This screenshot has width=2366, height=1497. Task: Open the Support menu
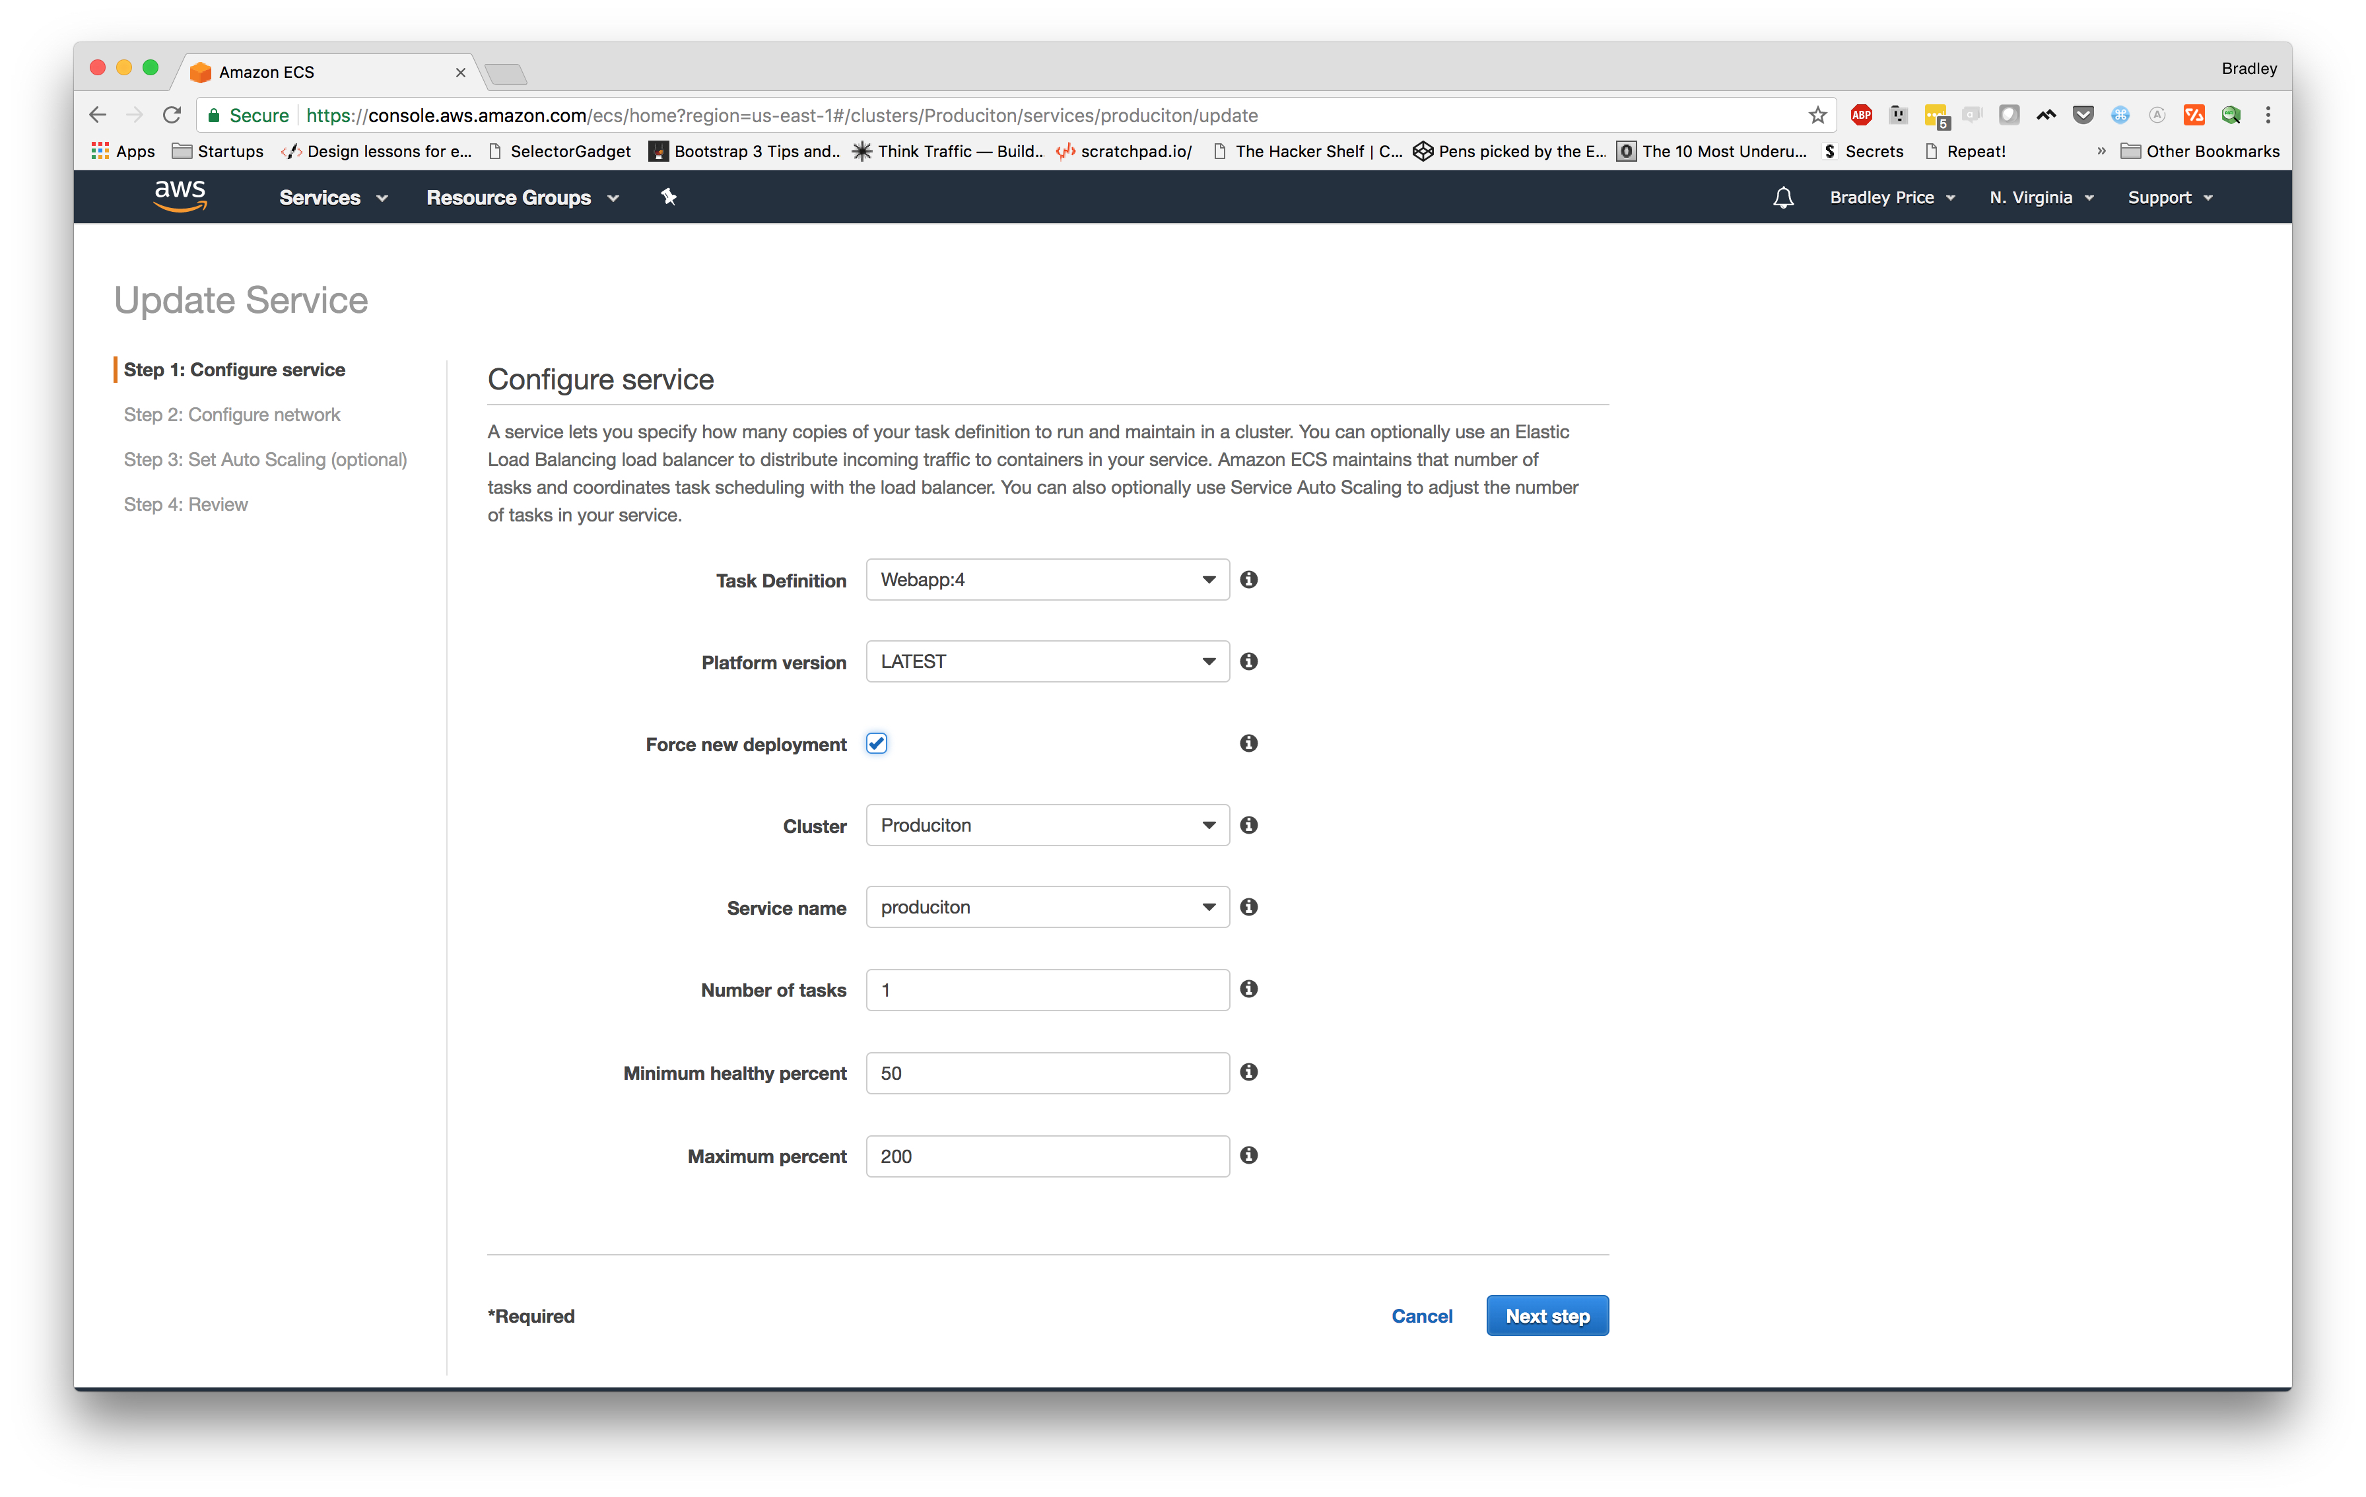coord(2169,197)
